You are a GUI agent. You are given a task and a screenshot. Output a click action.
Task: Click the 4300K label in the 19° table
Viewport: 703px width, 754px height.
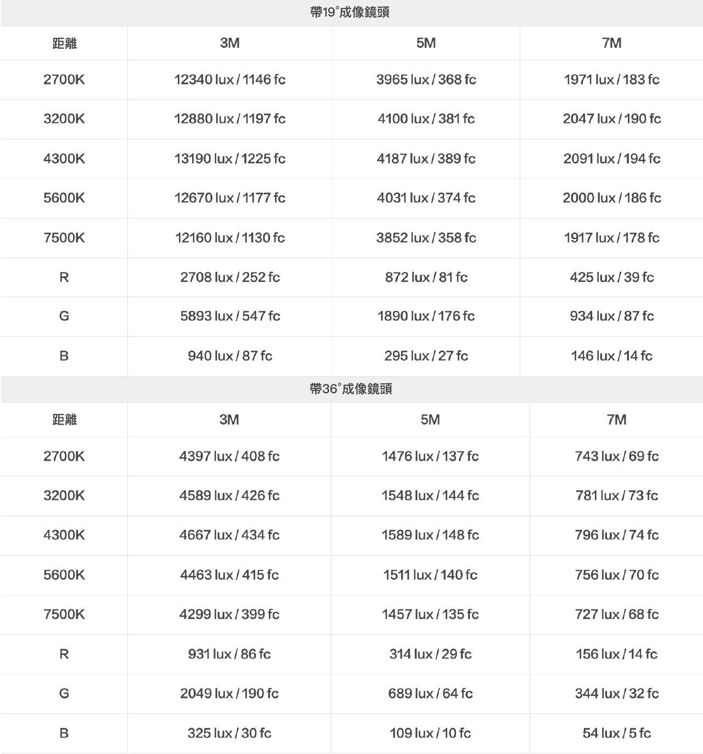(x=64, y=159)
